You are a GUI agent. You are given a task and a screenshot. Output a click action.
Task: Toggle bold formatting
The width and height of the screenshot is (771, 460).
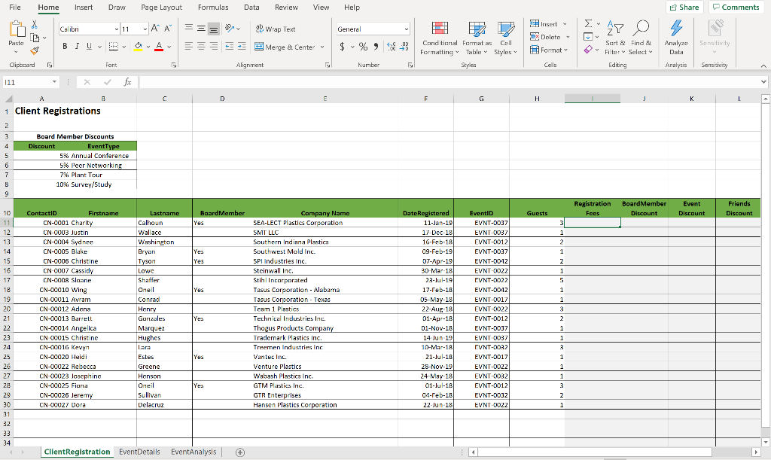tap(64, 46)
